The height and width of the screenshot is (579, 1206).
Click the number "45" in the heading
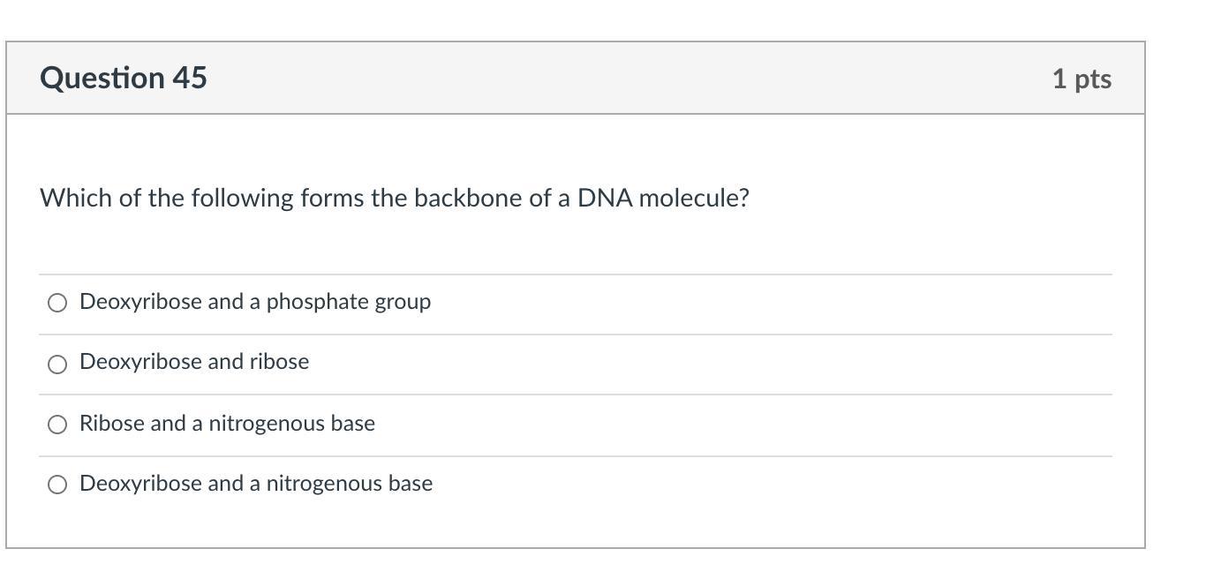(x=190, y=78)
